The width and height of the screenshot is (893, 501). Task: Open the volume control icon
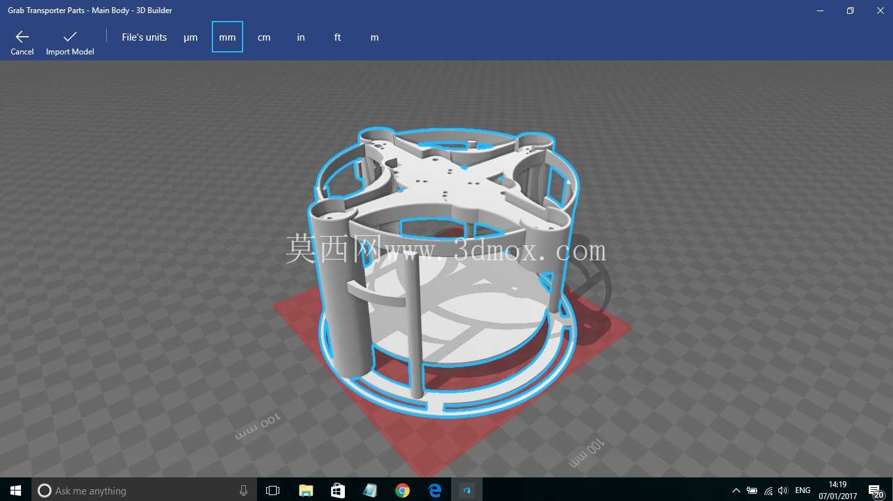coord(783,491)
